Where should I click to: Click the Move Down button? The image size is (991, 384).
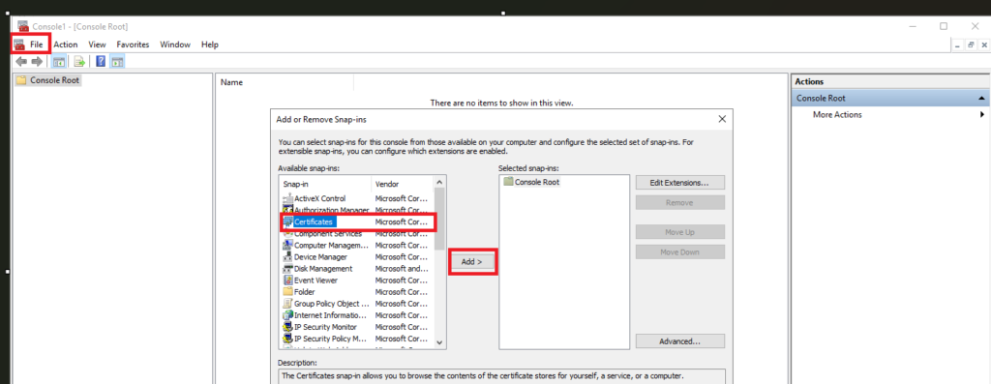[x=680, y=252]
